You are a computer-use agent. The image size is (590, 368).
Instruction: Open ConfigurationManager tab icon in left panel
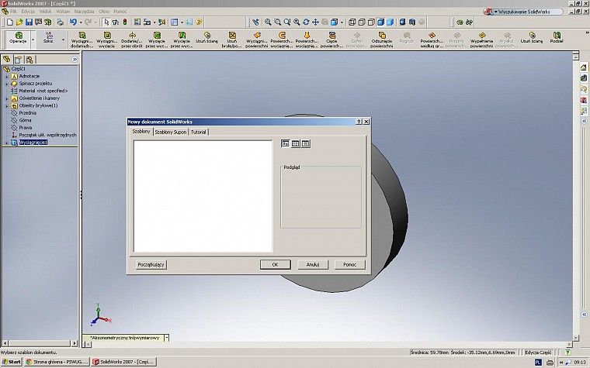[x=29, y=60]
